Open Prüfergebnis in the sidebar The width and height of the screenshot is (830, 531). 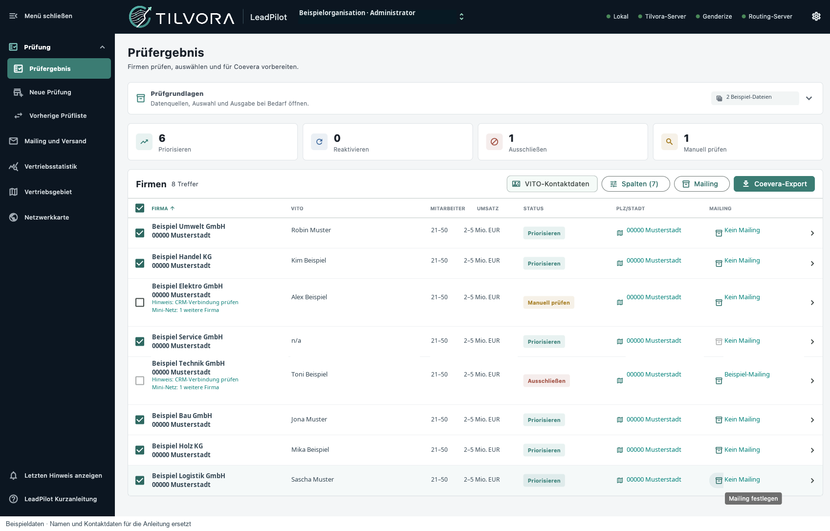(59, 68)
